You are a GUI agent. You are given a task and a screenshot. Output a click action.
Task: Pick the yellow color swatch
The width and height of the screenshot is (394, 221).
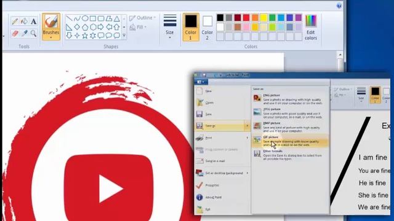point(263,18)
